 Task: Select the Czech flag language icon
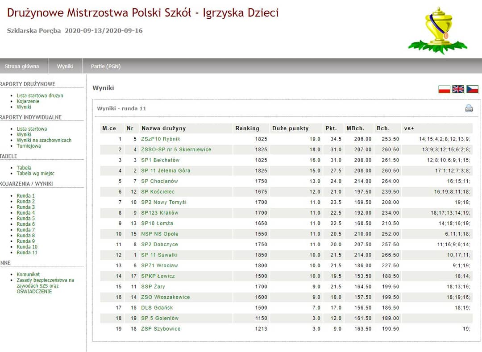[472, 89]
